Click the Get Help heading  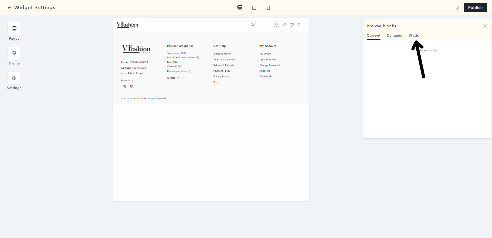click(219, 46)
